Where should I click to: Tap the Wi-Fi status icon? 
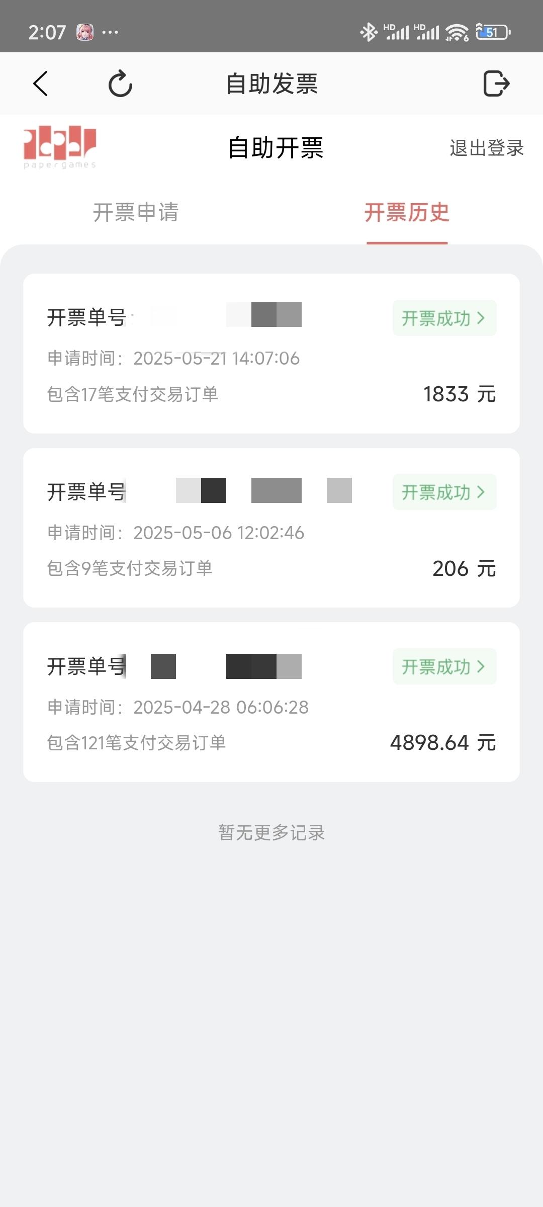pos(457,32)
